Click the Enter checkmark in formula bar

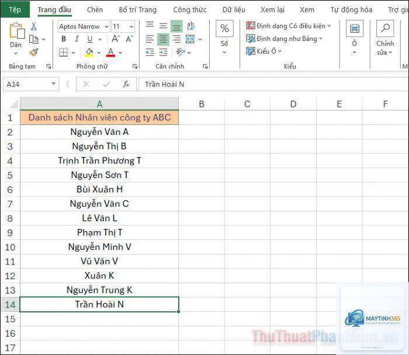106,84
